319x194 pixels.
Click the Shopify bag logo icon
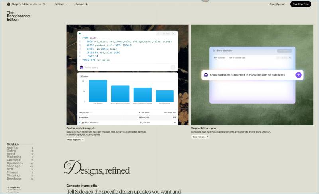9,4
